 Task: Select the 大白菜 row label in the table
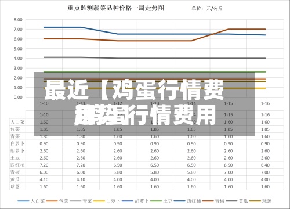pos(17,122)
